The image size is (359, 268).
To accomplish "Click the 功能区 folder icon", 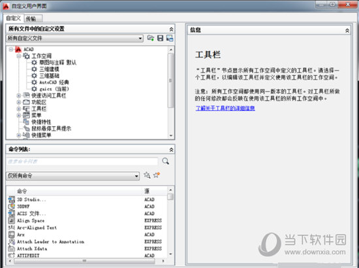I will coord(26,102).
